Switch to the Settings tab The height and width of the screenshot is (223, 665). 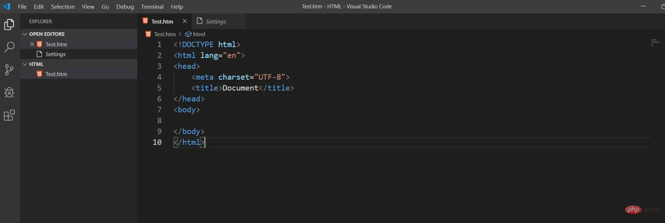[x=218, y=21]
